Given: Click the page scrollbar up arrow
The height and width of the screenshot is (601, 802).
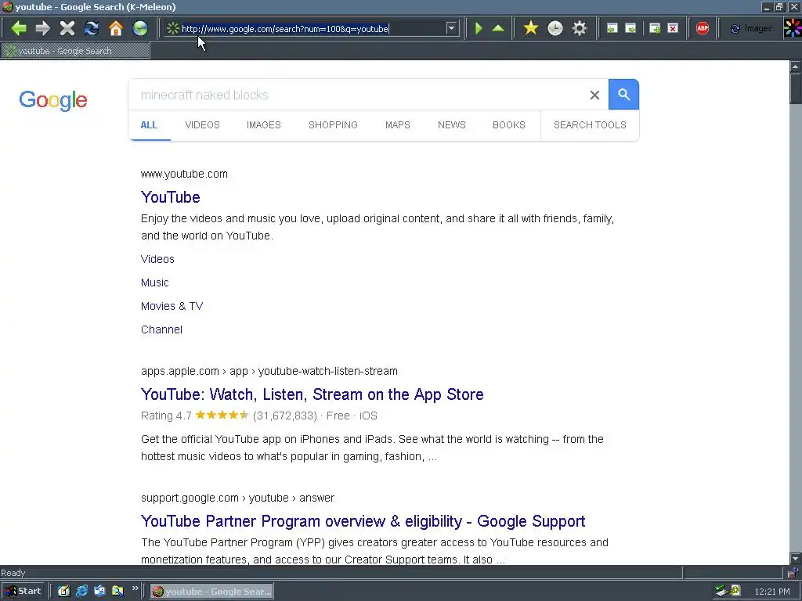Looking at the screenshot, I should (796, 67).
